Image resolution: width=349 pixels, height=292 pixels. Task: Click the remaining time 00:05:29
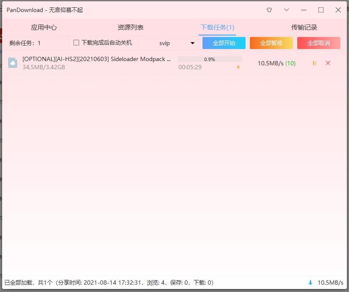[x=190, y=67]
